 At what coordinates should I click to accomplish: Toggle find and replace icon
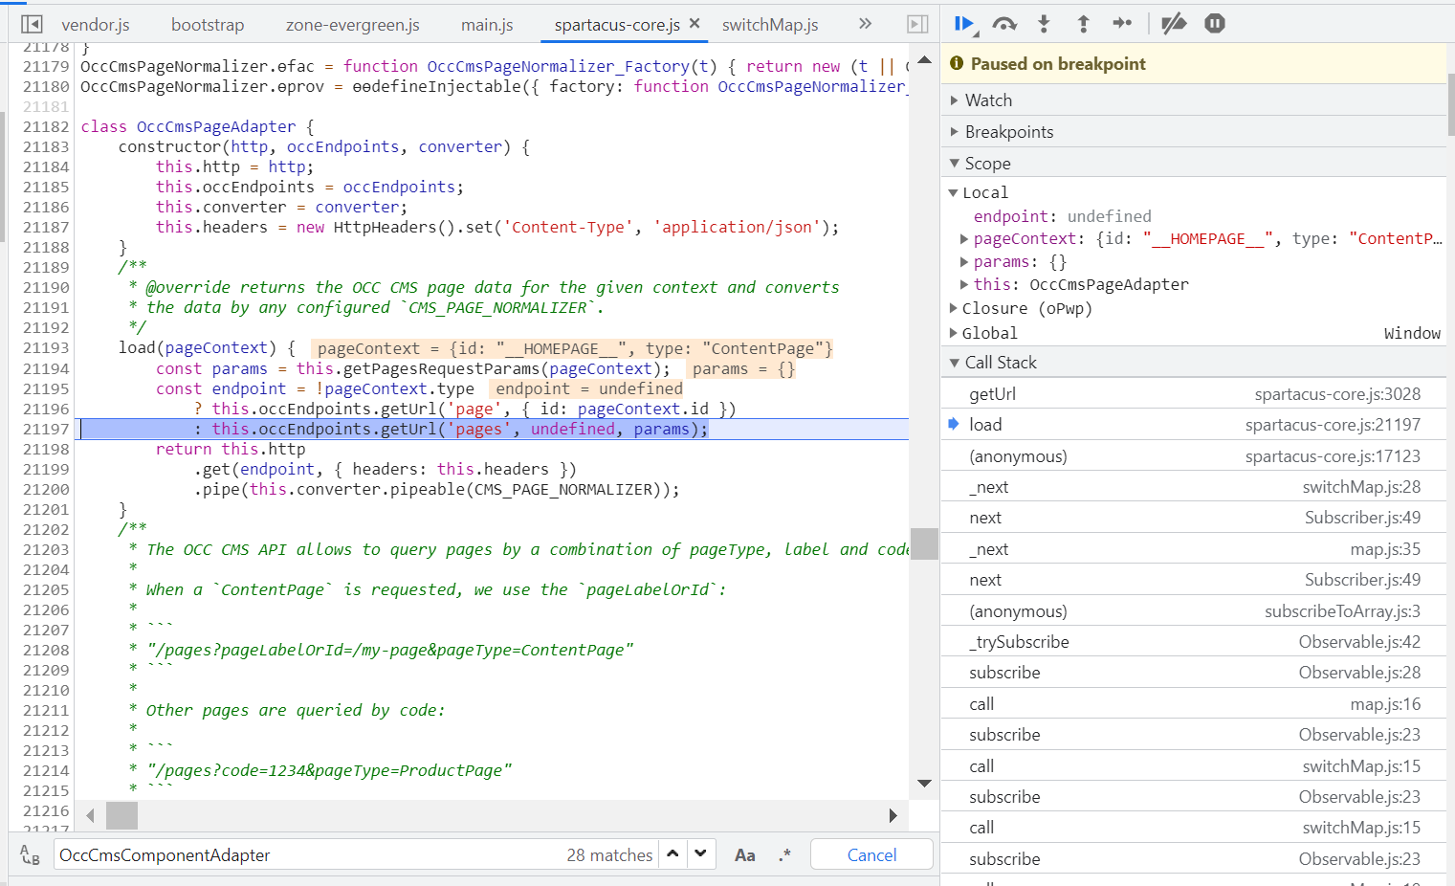[x=30, y=855]
